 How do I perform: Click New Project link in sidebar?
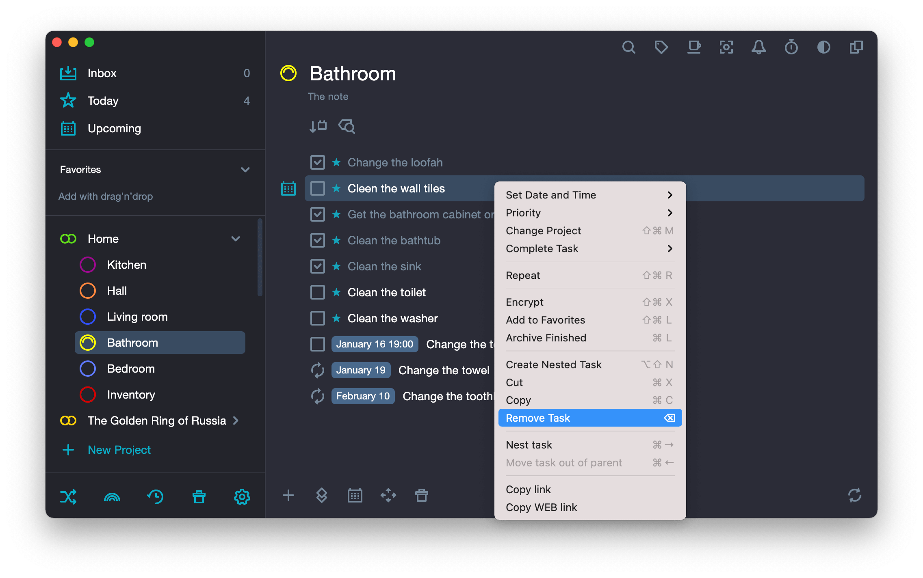pyautogui.click(x=119, y=450)
